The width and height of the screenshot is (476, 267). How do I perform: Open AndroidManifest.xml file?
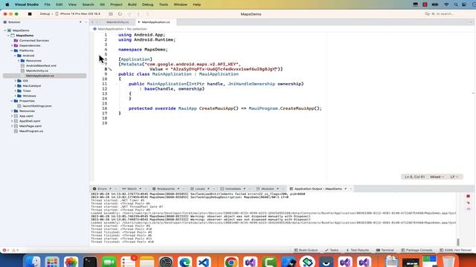coord(41,66)
